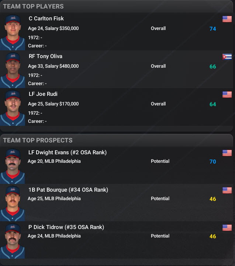This screenshot has width=235, height=266.
Task: Click the Cuba flag beside Tony Oliva
Action: 227,57
